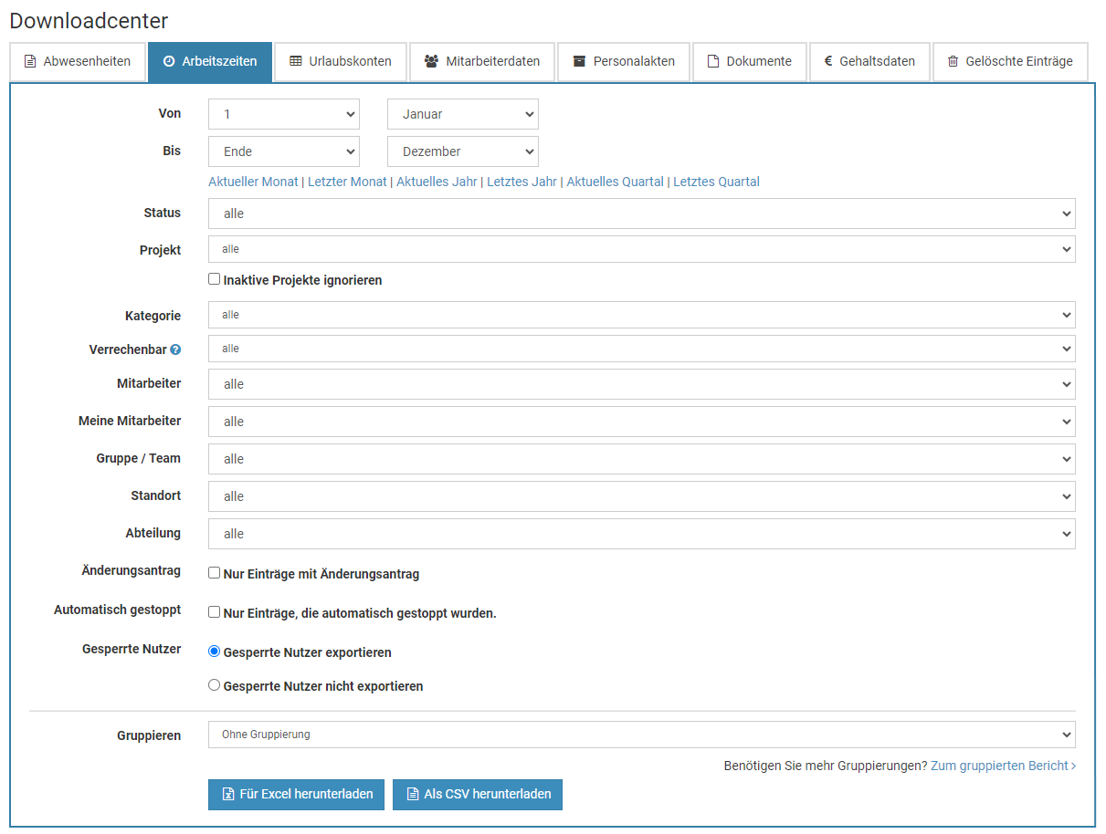Click the table icon for Urlaubskonten
This screenshot has height=834, width=1106.
[x=296, y=62]
